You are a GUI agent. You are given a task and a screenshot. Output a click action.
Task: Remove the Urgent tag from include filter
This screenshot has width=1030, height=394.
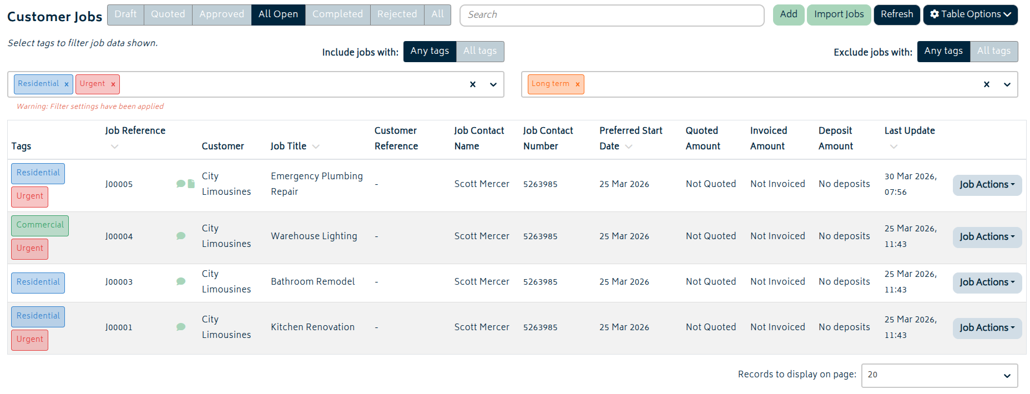pos(113,84)
